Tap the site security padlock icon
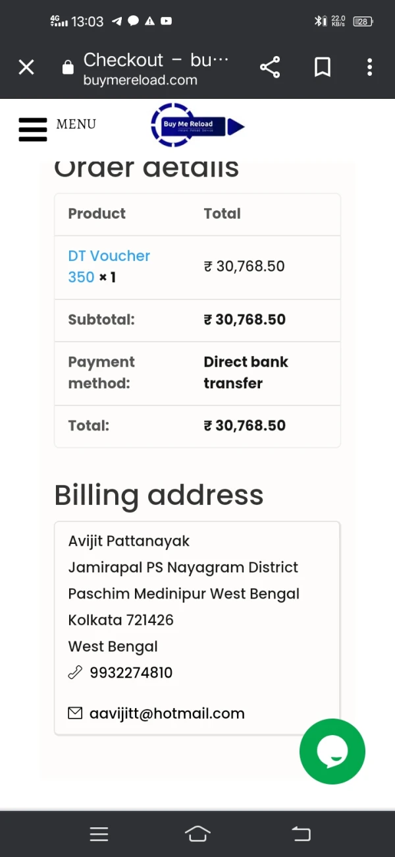The image size is (395, 857). pyautogui.click(x=68, y=68)
